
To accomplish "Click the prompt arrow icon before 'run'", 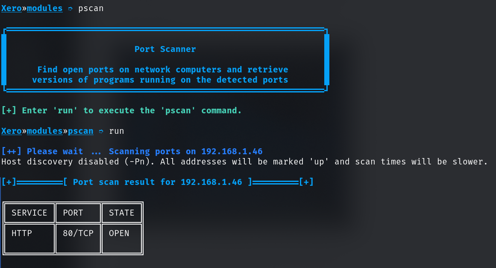I will 101,131.
